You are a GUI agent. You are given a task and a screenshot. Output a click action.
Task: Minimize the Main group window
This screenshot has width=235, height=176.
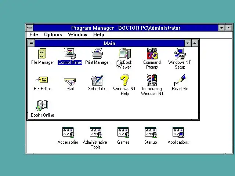(x=188, y=43)
